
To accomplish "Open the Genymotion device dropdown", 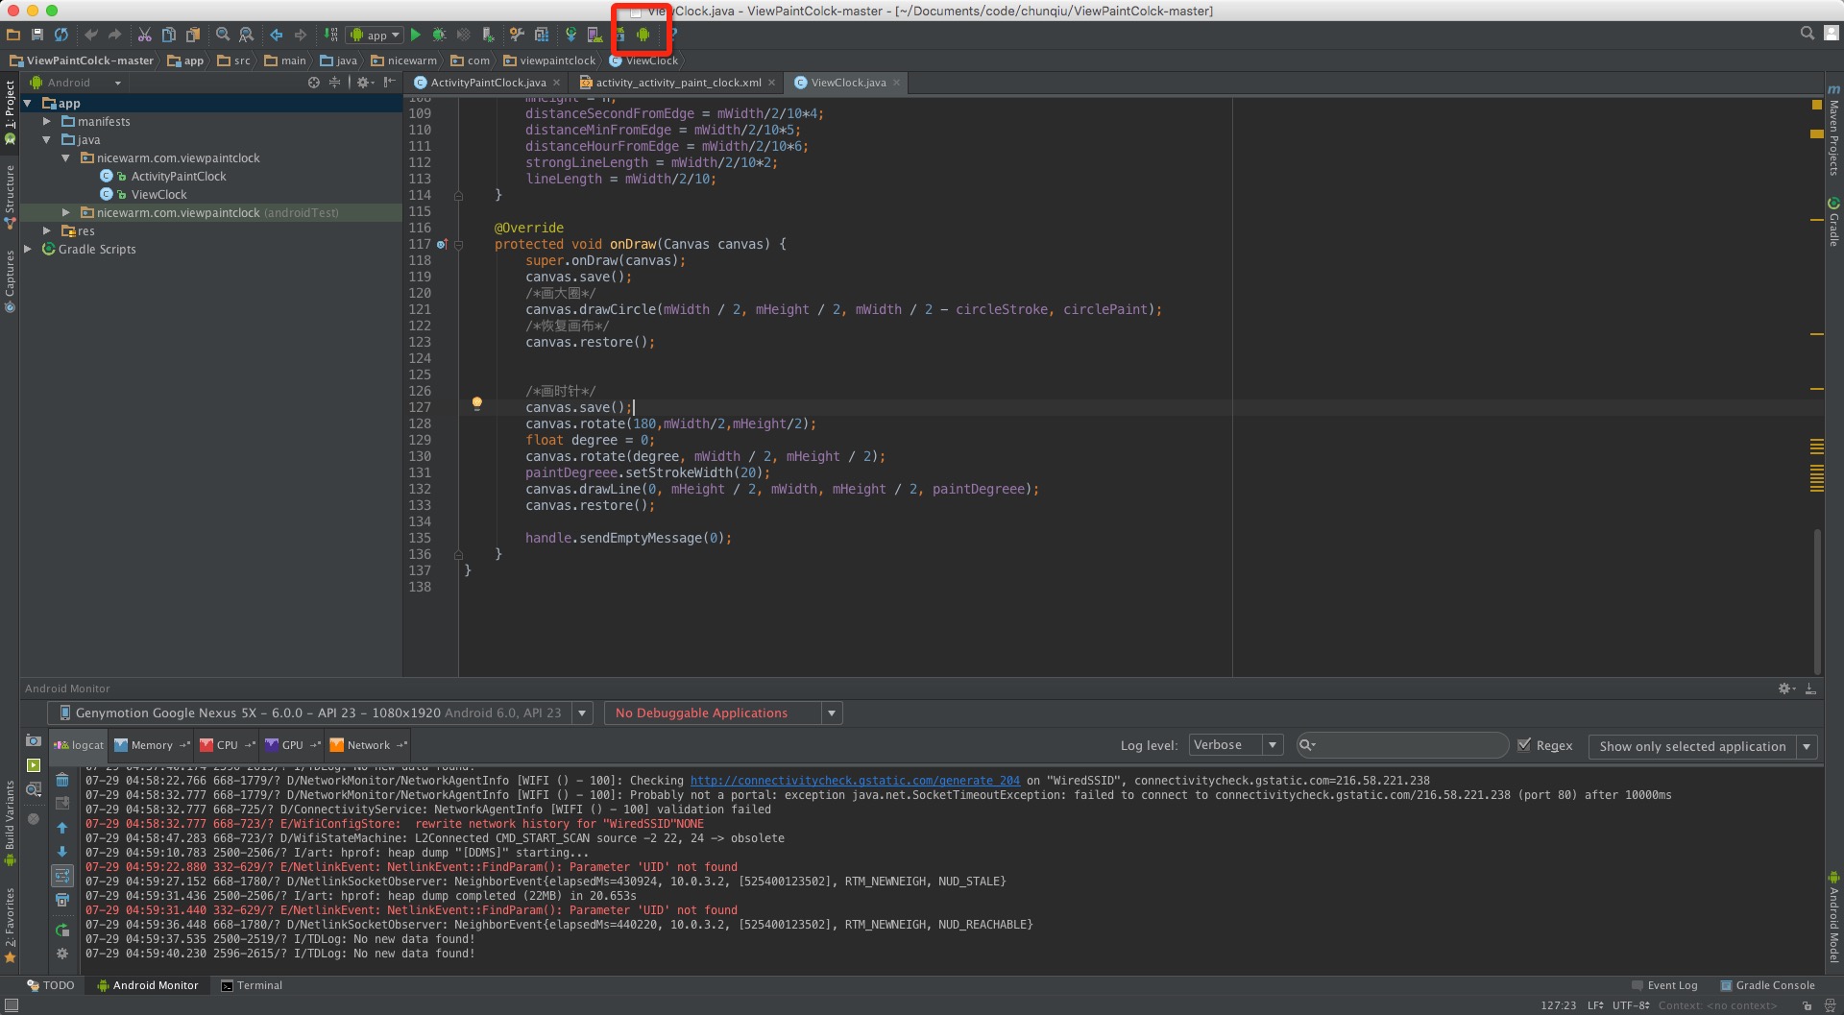I will coord(582,713).
